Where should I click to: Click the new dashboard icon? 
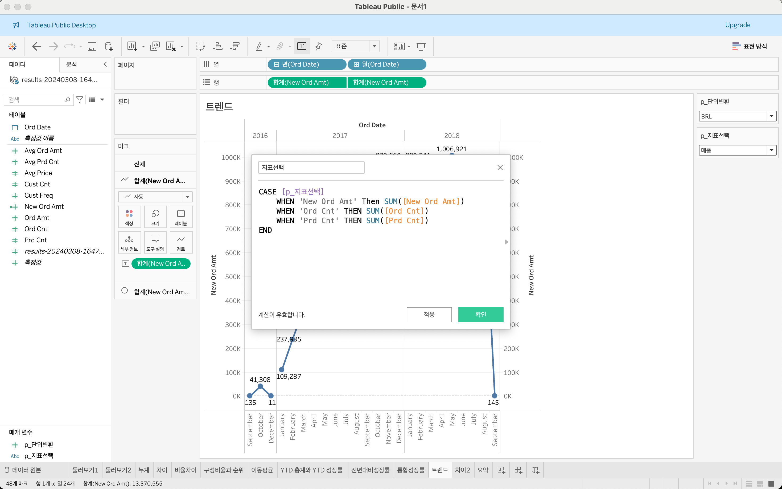[x=518, y=470]
